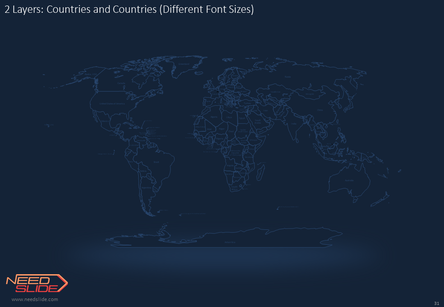Click the India label on the map
444x307 pixels.
click(294, 124)
